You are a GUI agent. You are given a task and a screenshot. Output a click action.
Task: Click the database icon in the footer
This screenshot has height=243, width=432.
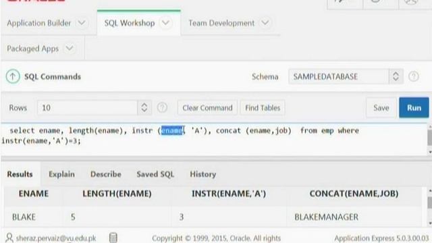113,238
